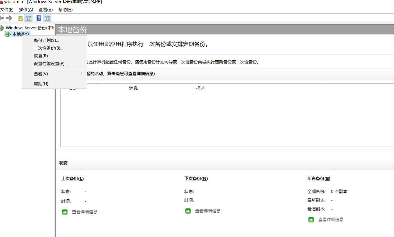Open 查看详细信息 link under 所有备份
Viewport: 394px width, 237px height.
tap(331, 220)
